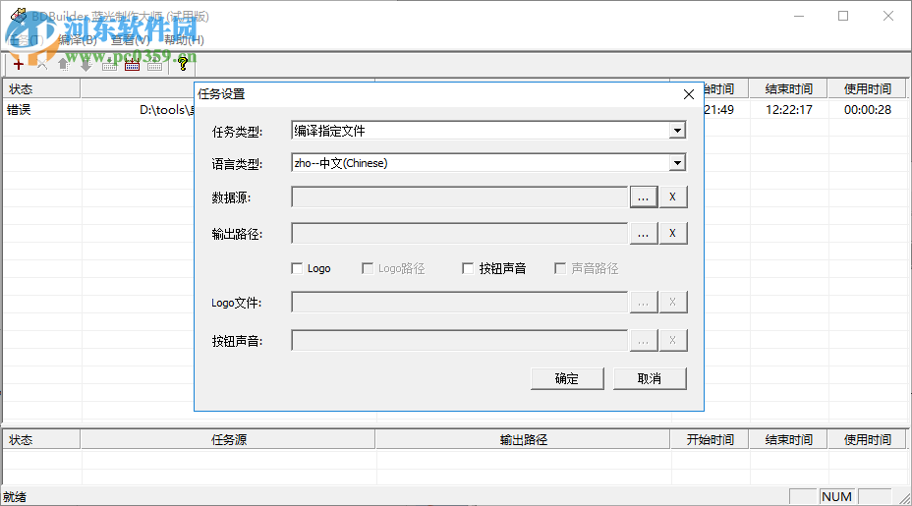
Task: Expand the 语言类型 dropdown
Action: point(677,163)
